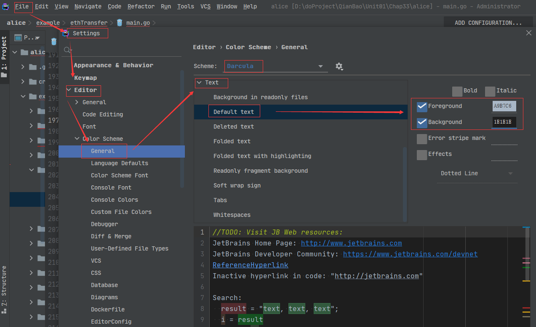
Task: Select Code Editing settings page
Action: click(x=103, y=114)
